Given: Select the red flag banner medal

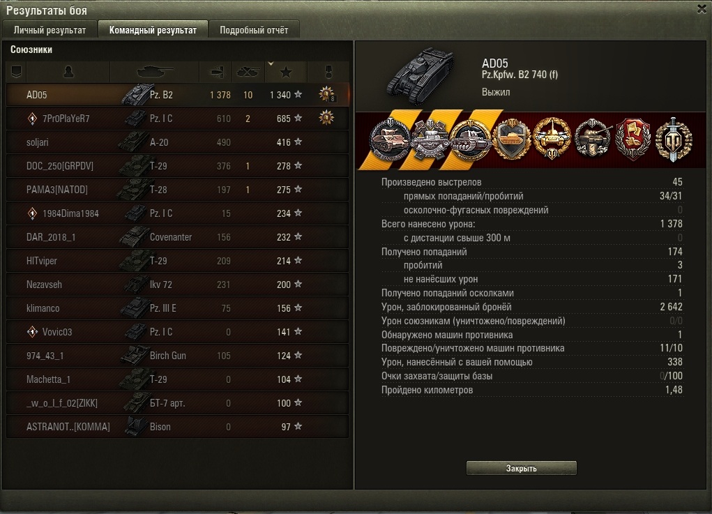Looking at the screenshot, I should click(633, 140).
